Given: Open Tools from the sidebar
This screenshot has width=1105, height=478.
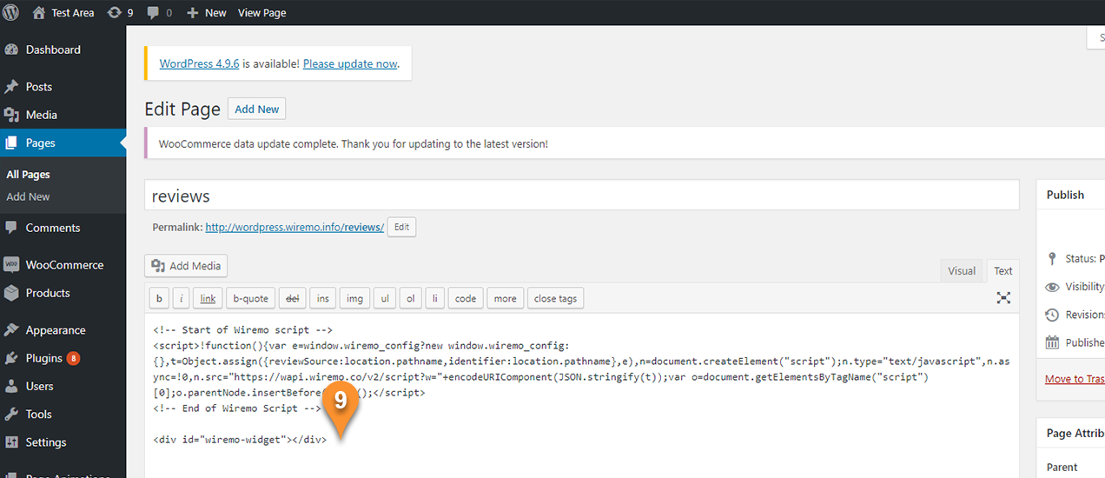Looking at the screenshot, I should (x=63, y=415).
